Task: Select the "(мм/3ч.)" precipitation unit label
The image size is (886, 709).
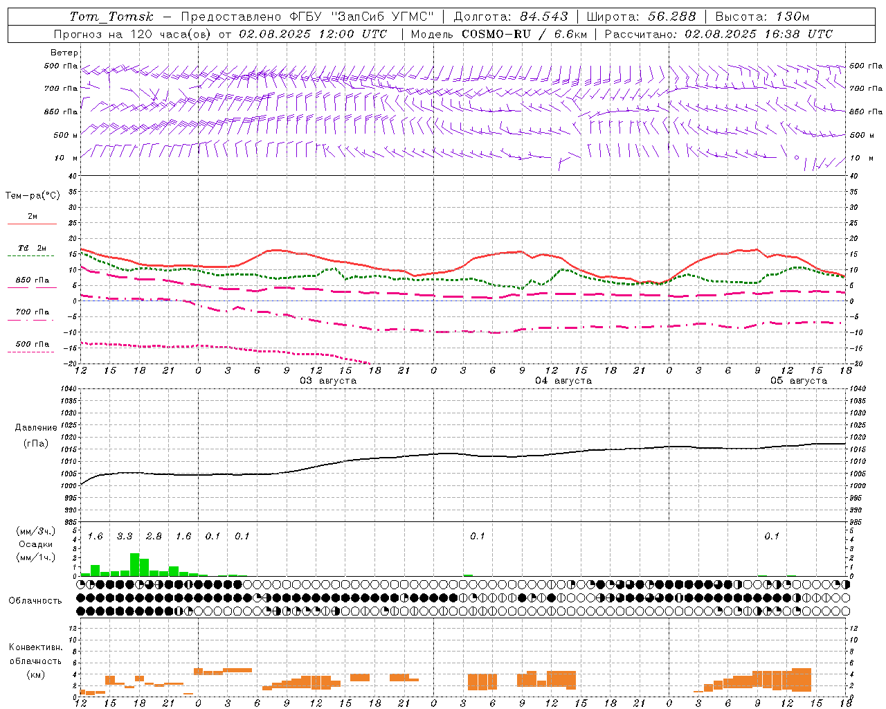Action: tap(35, 531)
